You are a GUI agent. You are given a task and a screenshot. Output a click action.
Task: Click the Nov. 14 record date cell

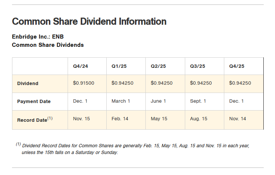(x=238, y=119)
